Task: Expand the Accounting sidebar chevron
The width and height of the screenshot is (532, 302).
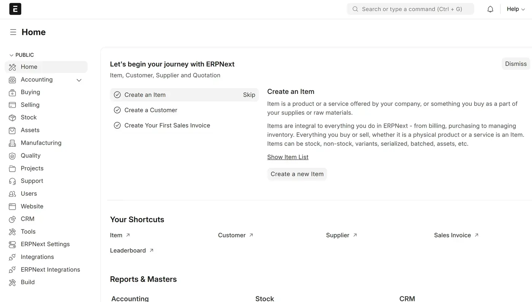Action: [x=79, y=80]
